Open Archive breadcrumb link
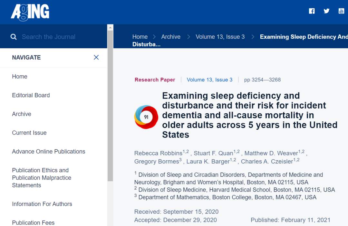The width and height of the screenshot is (348, 226). pyautogui.click(x=171, y=37)
